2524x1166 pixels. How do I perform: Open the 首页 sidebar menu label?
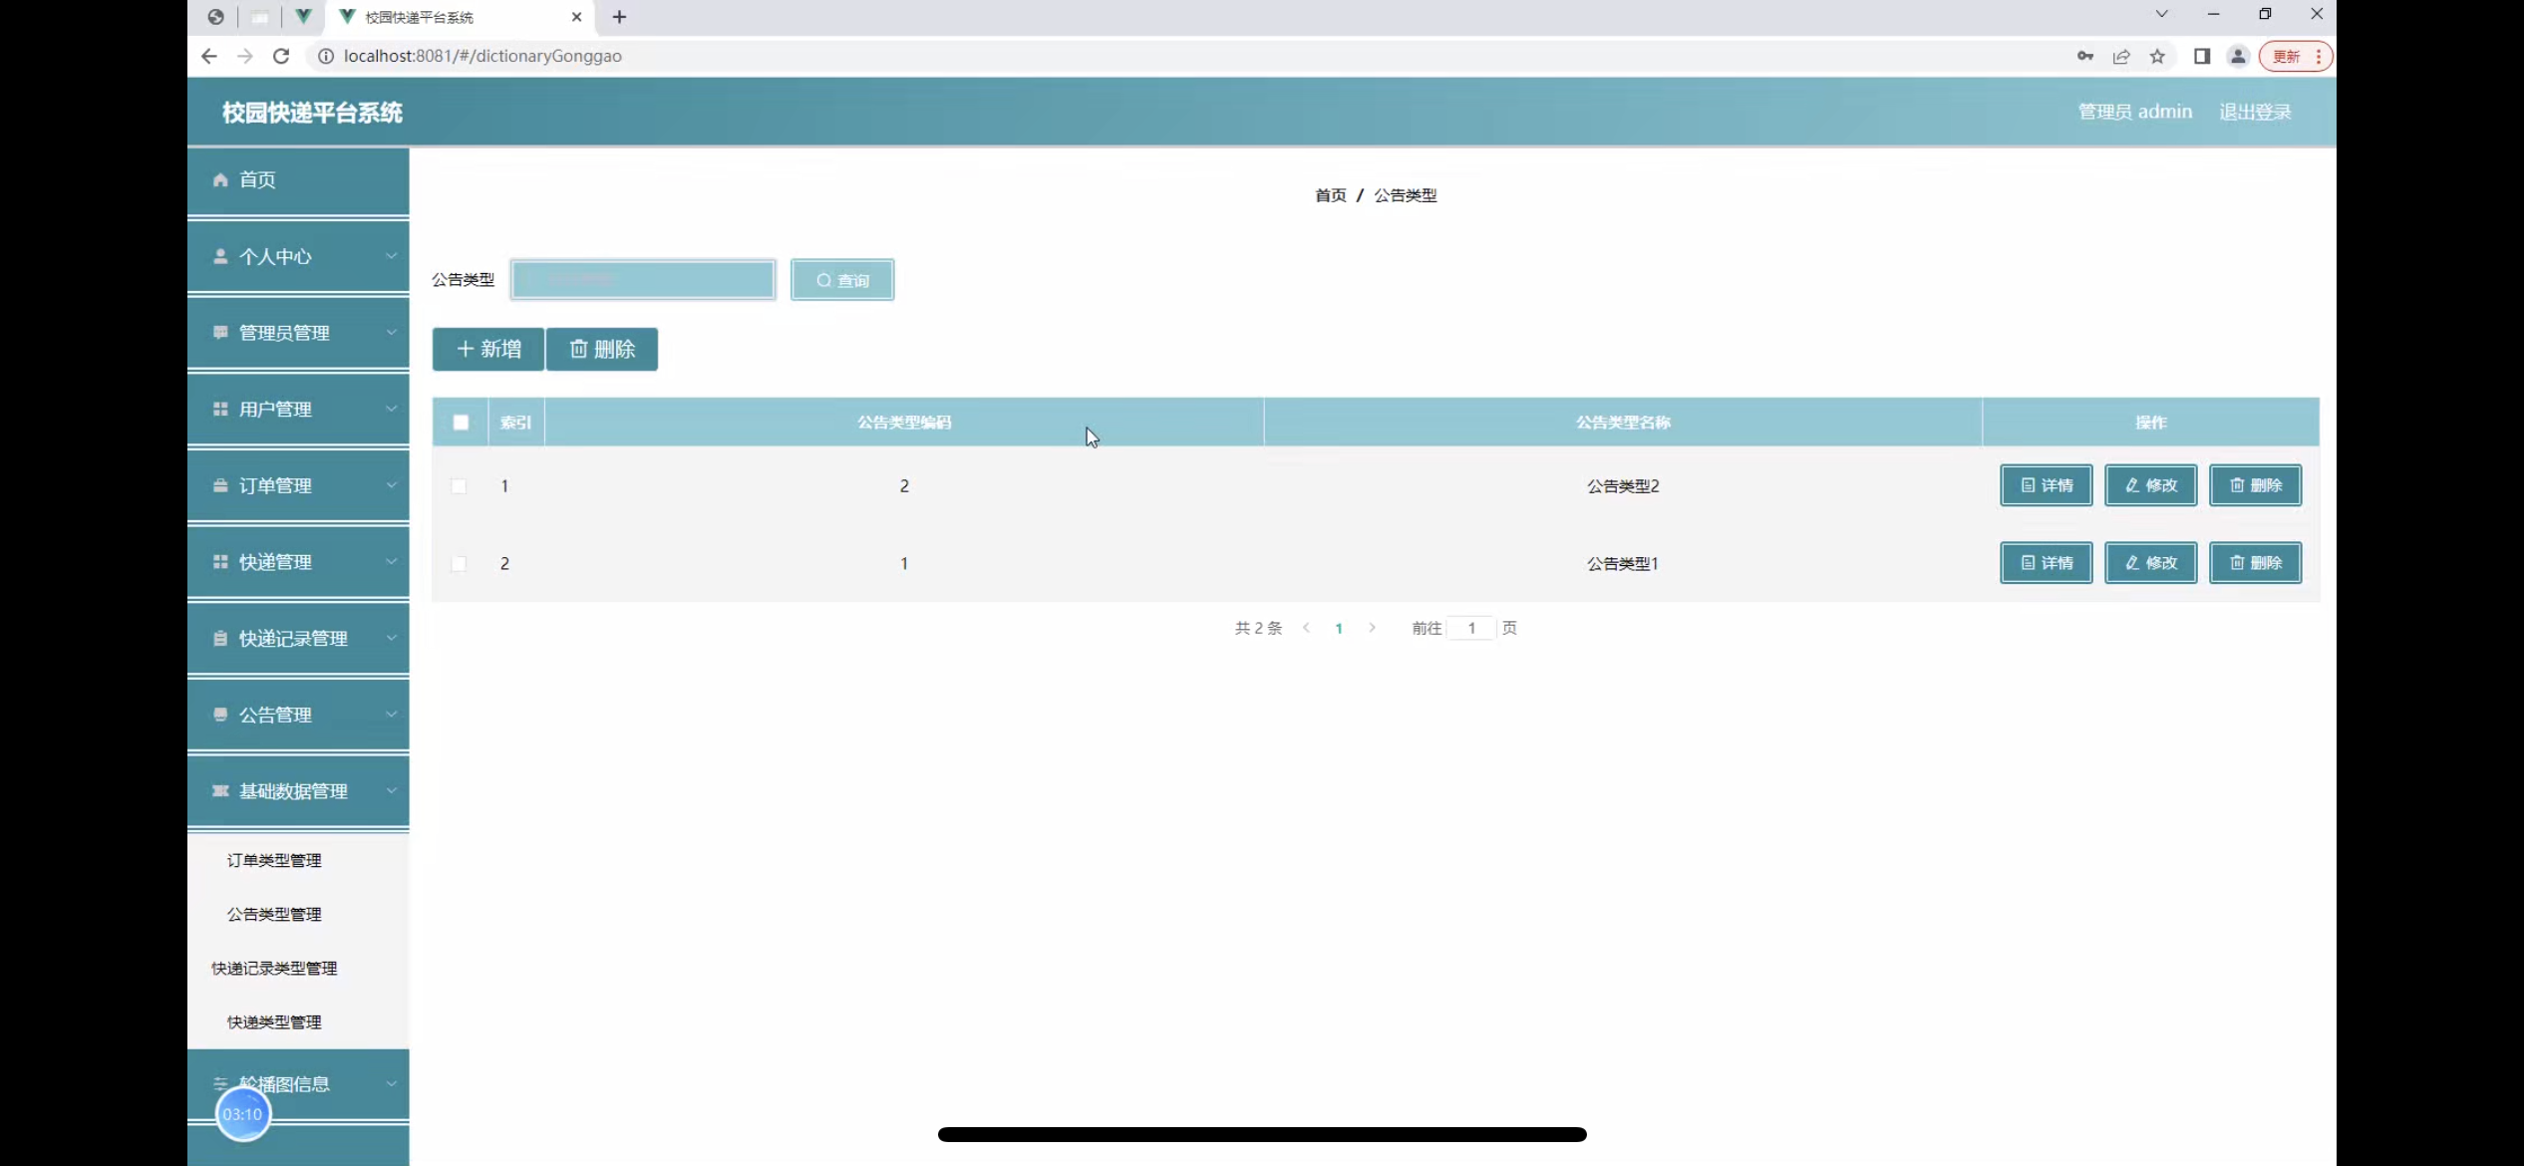(x=257, y=179)
